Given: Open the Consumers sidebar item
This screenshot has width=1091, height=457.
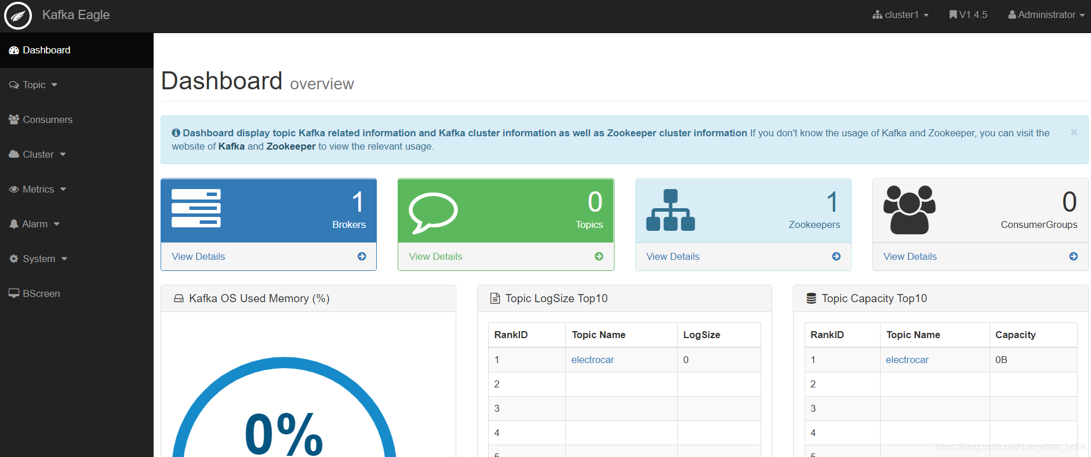Looking at the screenshot, I should point(77,119).
